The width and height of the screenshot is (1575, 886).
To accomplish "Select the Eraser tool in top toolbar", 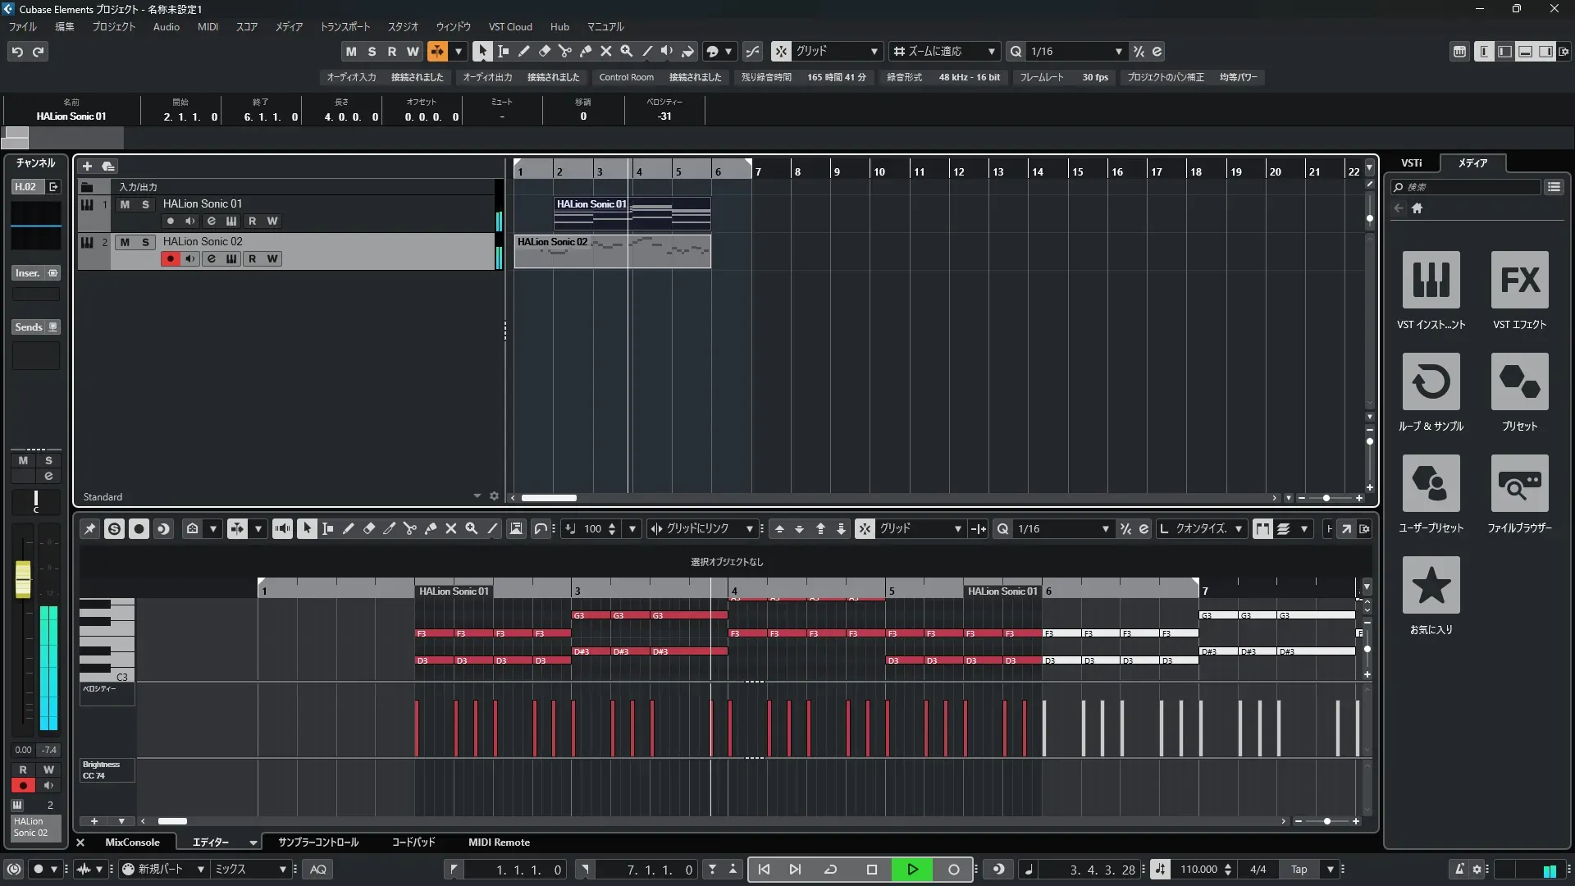I will [544, 52].
